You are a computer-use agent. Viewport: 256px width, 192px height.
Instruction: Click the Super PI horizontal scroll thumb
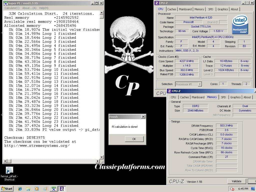(x=9, y=161)
